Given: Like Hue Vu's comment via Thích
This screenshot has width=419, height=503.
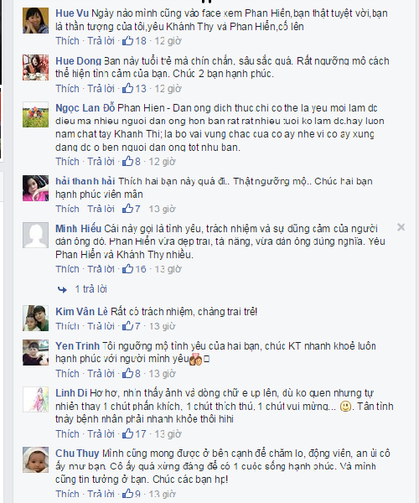Looking at the screenshot, I should click(67, 41).
